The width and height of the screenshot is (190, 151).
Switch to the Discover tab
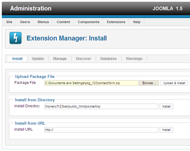coord(83,59)
